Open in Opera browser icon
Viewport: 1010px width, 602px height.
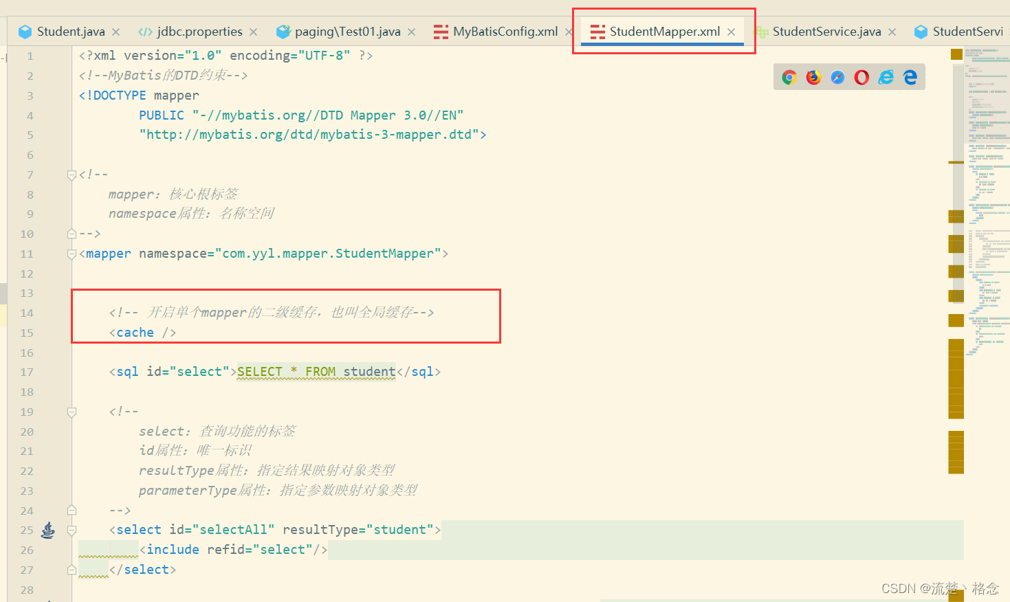[861, 77]
